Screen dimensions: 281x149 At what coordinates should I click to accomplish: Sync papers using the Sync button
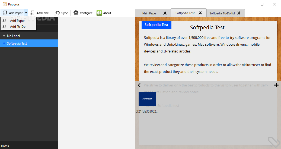point(62,13)
